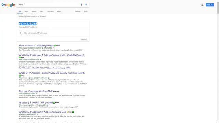Screen dimensions: 219x123
Task: Switch to the Maps tab
Action: (42, 11)
